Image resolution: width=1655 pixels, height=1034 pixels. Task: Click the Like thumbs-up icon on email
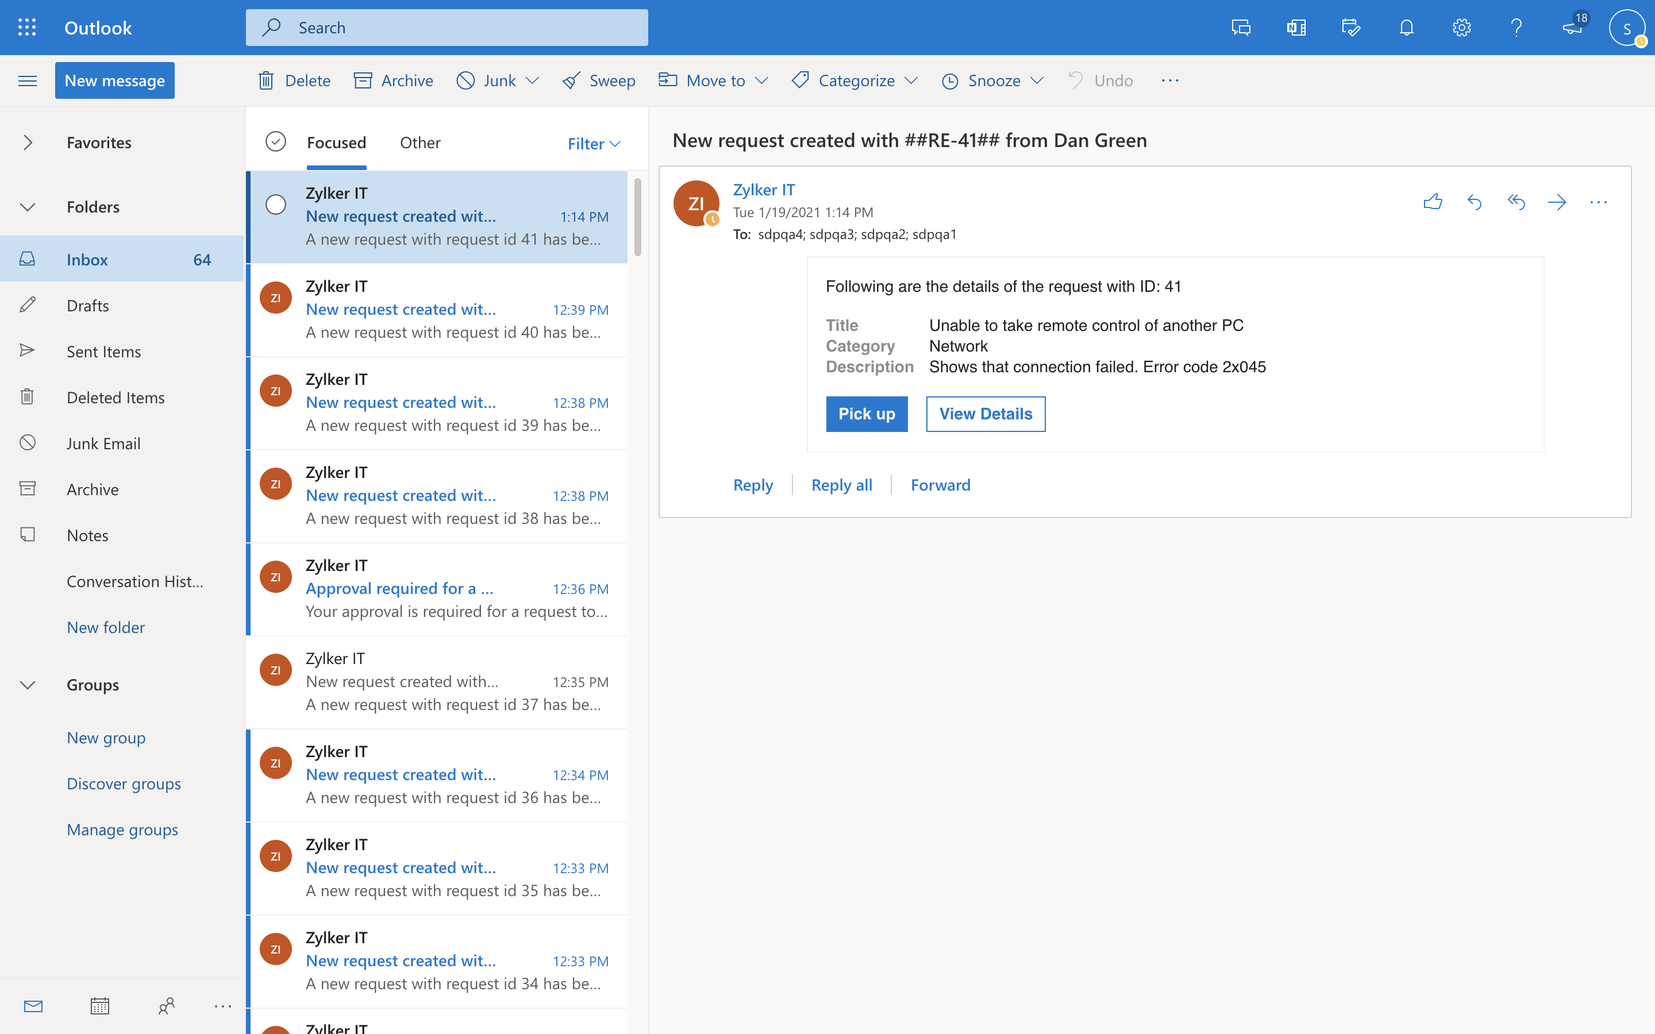[1432, 202]
